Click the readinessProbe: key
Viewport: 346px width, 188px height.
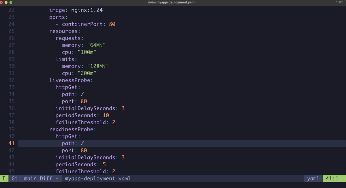point(73,129)
